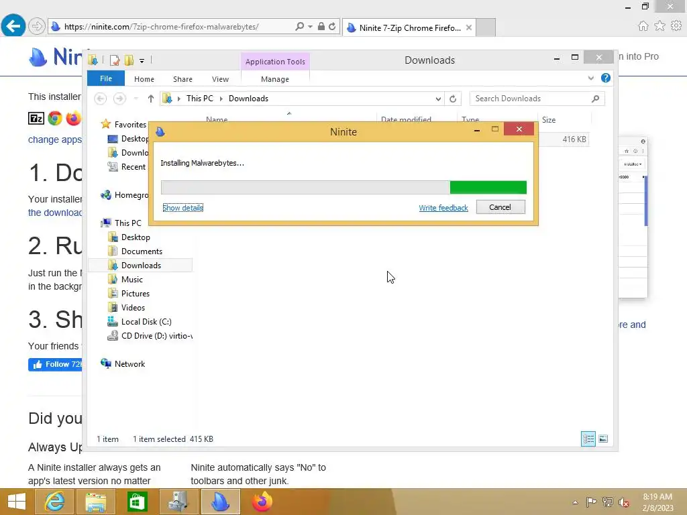Open Internet Explorer favorites star
687x515 pixels.
point(659,26)
